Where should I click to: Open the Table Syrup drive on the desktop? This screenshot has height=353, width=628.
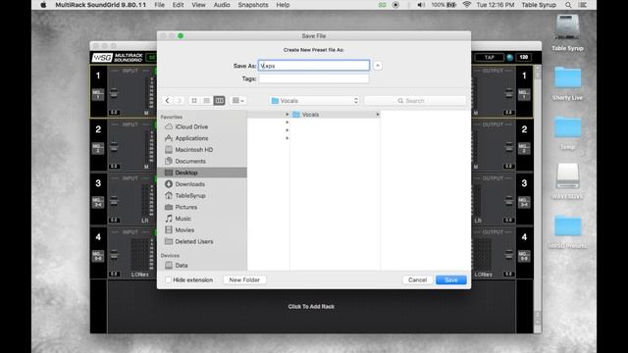point(567,33)
